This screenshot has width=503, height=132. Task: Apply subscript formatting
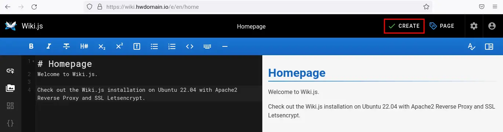pos(102,46)
